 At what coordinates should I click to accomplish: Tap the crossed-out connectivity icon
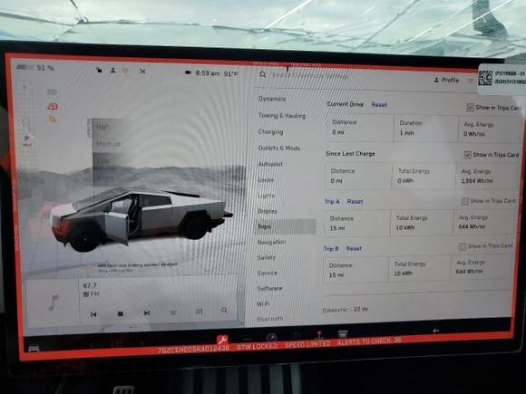click(142, 71)
